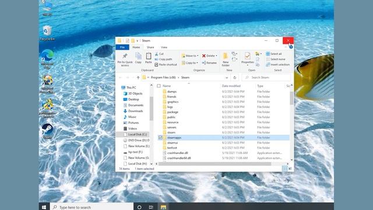Open Microsoft Edge desktop icon

point(47,59)
